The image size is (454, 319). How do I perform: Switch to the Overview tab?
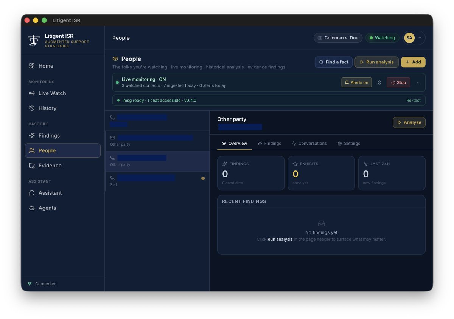point(234,144)
